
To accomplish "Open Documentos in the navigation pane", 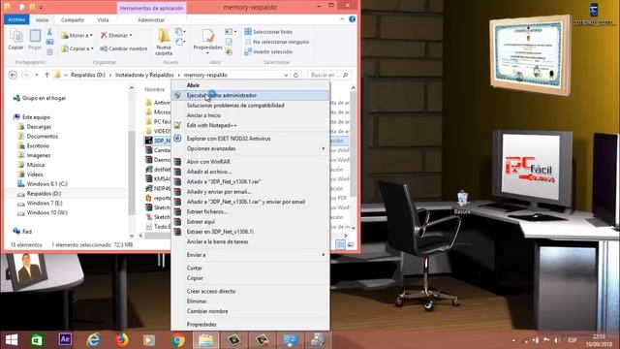I will click(x=38, y=136).
